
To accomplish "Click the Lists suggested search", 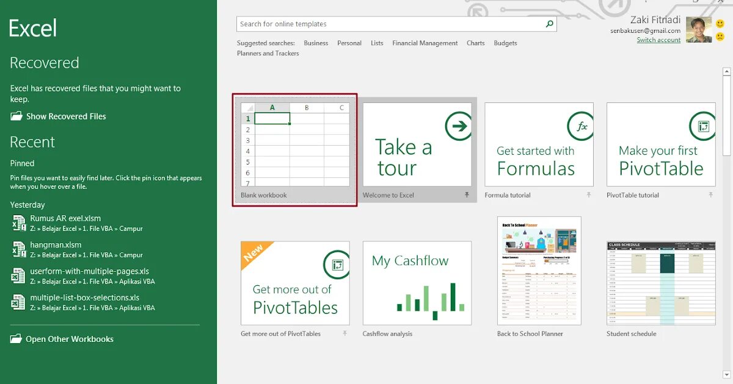I will [377, 43].
